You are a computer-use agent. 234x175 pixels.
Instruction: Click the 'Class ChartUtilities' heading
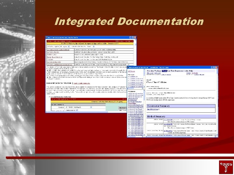tap(156, 82)
